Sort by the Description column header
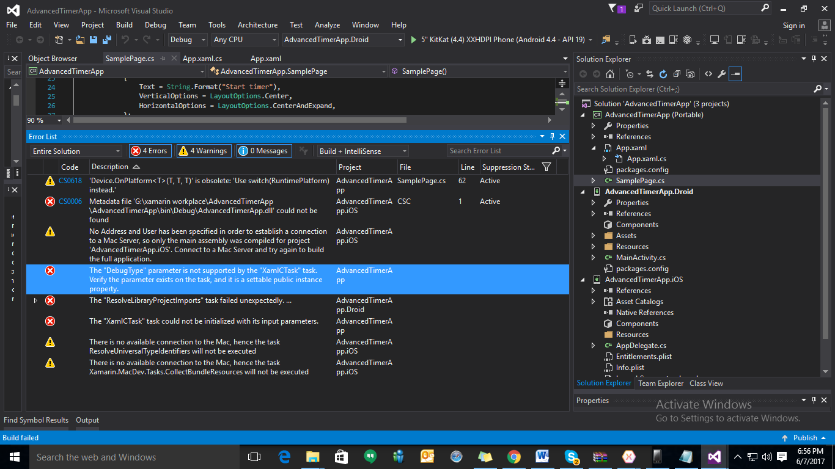This screenshot has width=835, height=469. 211,167
